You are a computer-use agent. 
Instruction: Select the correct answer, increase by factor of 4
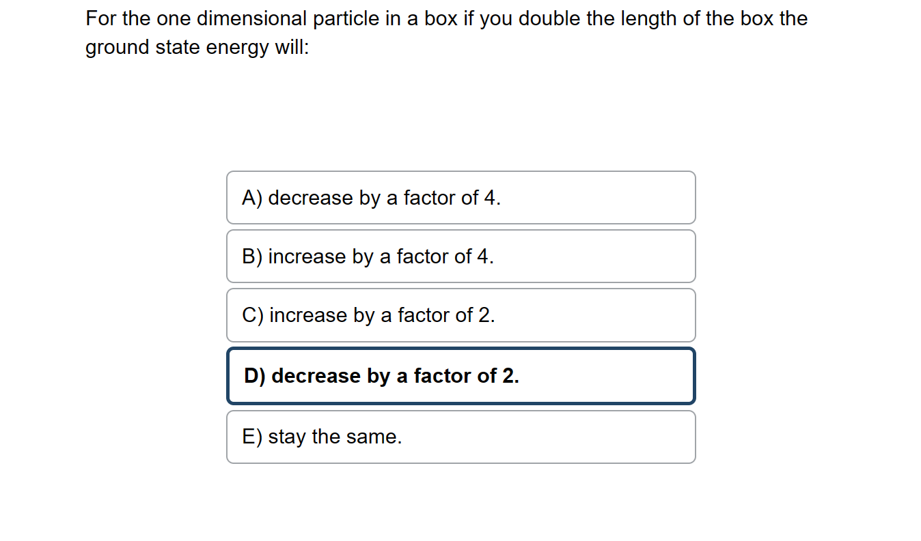click(x=460, y=257)
